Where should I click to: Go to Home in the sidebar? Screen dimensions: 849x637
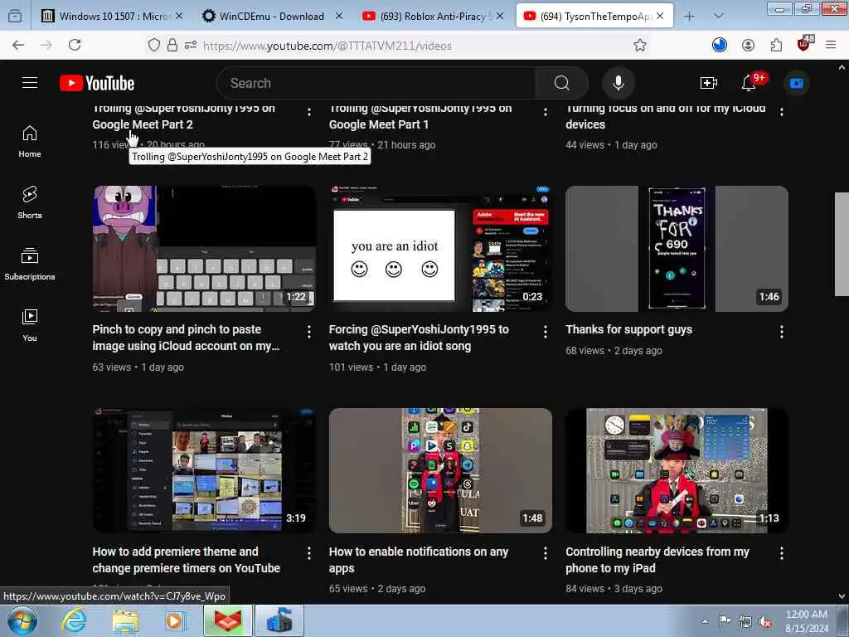pos(30,141)
